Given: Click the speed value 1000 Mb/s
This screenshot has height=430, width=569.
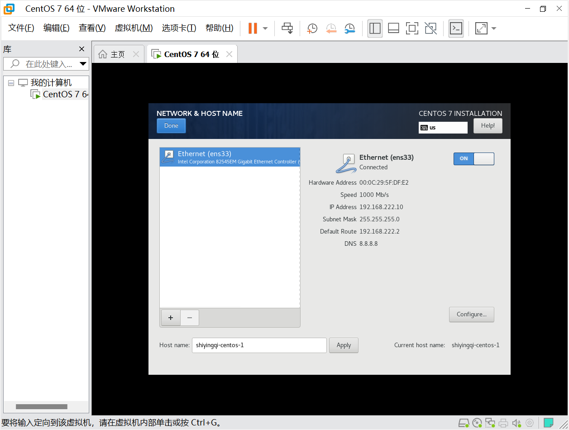Looking at the screenshot, I should (374, 195).
